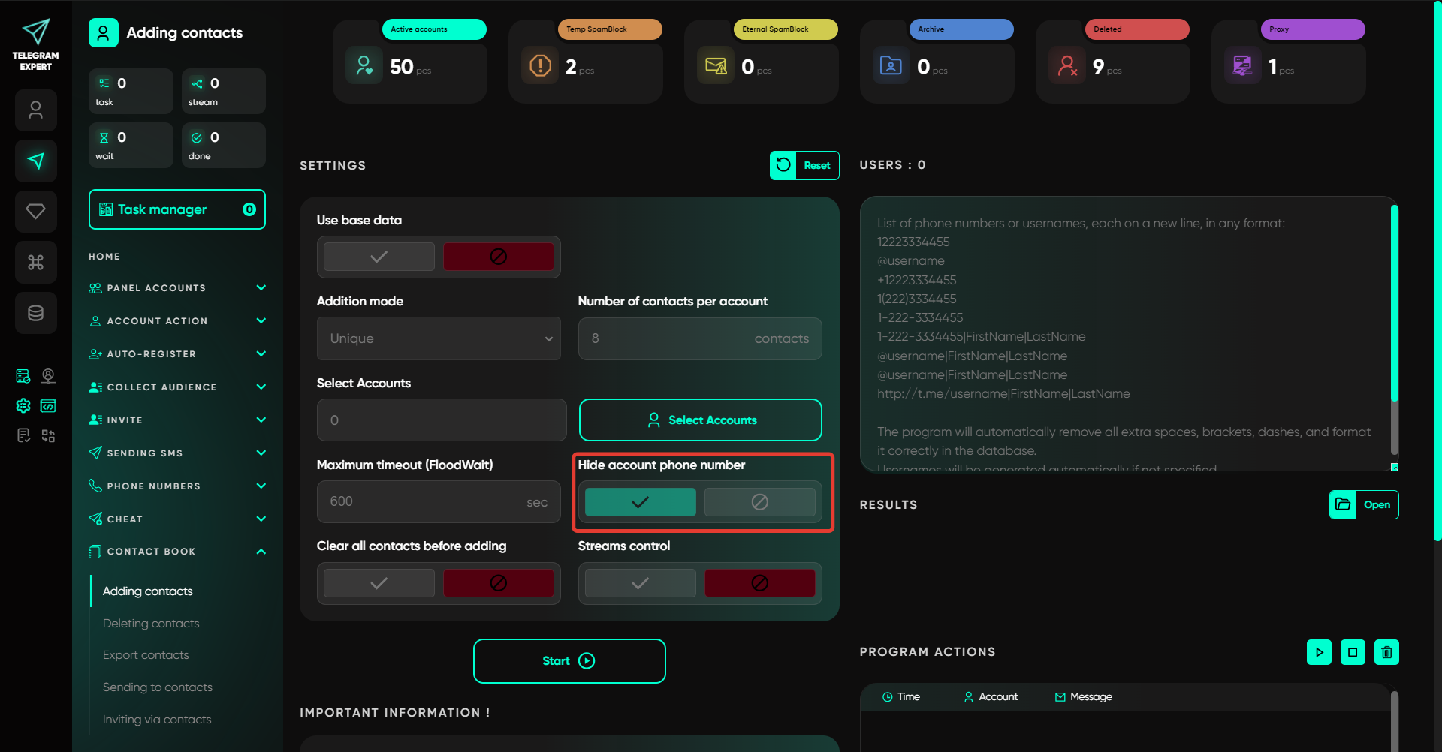Image resolution: width=1442 pixels, height=752 pixels.
Task: Click the Select Accounts button
Action: coord(700,420)
